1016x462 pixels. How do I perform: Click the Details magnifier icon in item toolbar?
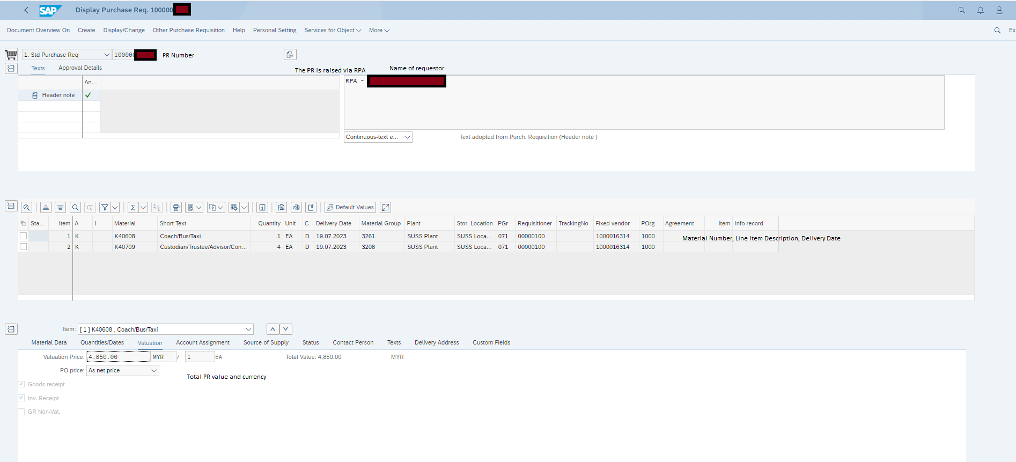coord(26,208)
